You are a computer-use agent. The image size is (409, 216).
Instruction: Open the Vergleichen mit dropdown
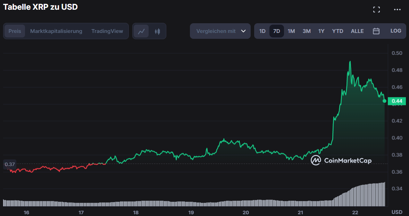pyautogui.click(x=220, y=31)
